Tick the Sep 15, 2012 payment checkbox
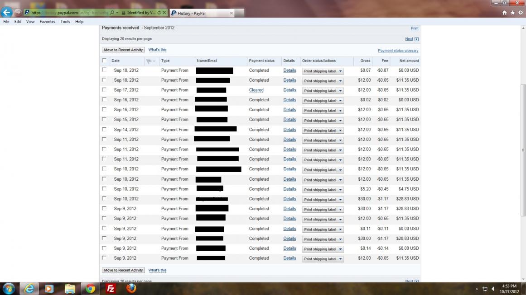The width and height of the screenshot is (526, 295). (104, 119)
